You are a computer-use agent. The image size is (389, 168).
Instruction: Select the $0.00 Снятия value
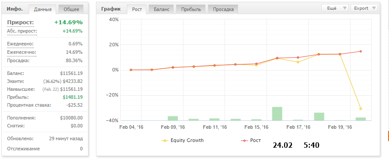(x=76, y=126)
